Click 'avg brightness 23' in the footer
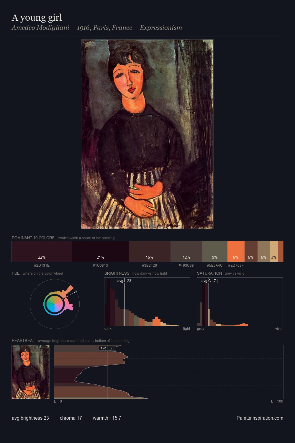 (x=30, y=418)
